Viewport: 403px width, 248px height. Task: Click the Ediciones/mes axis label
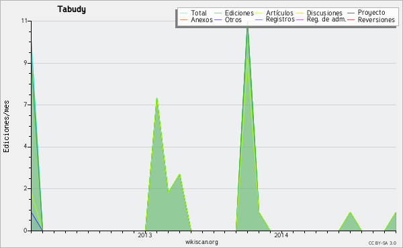pyautogui.click(x=6, y=127)
